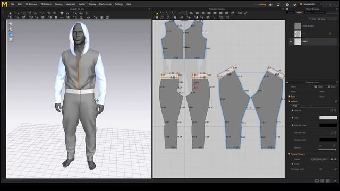Click the Add button in Object Browser
Image resolution: width=340 pixels, height=191 pixels.
(x=312, y=19)
